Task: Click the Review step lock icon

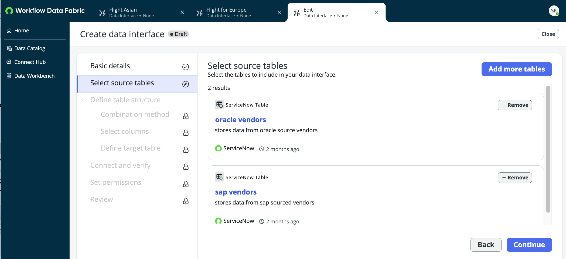Action: pyautogui.click(x=186, y=201)
